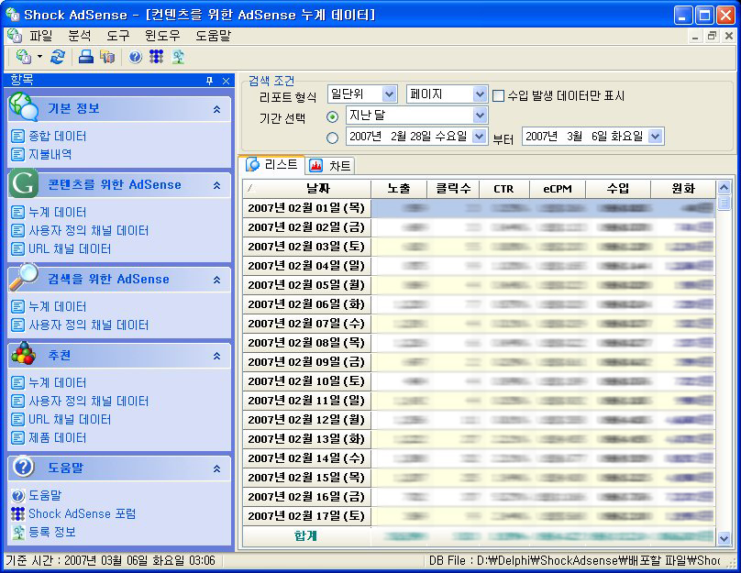Click the chart icon on 차트 tab
The height and width of the screenshot is (573, 741).
[315, 166]
